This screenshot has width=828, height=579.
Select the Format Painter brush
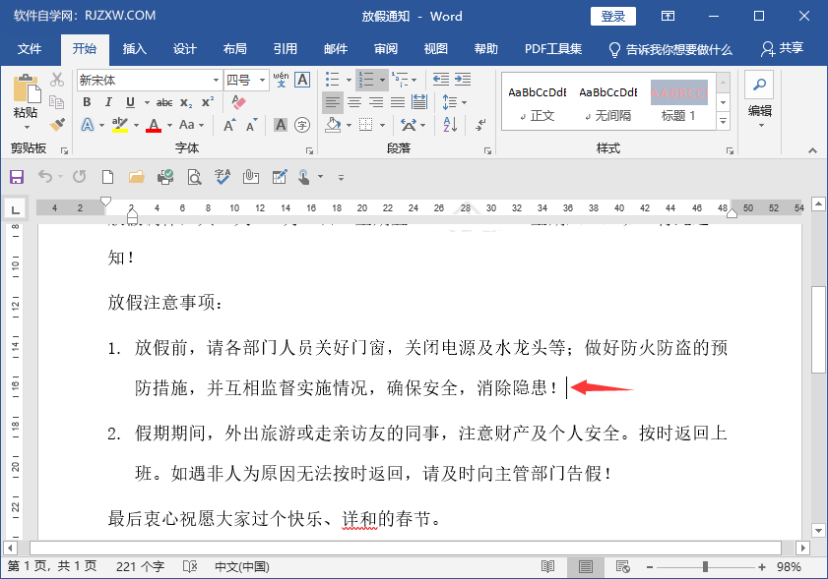click(x=57, y=125)
